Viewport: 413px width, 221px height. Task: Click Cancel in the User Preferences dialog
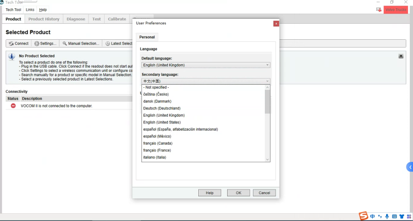(x=264, y=193)
